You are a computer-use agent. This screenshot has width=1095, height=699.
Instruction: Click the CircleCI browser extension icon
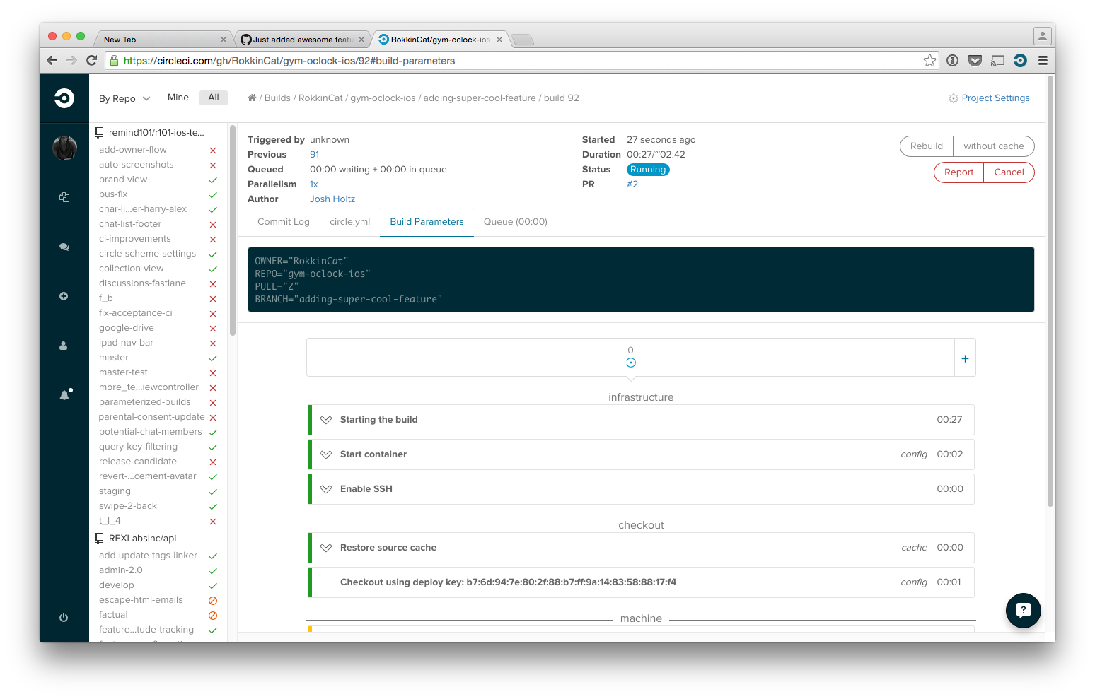pyautogui.click(x=1020, y=61)
